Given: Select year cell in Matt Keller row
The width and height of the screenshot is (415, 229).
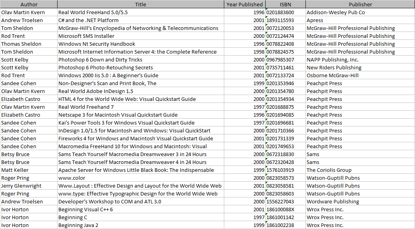Looking at the screenshot, I should (x=245, y=170).
